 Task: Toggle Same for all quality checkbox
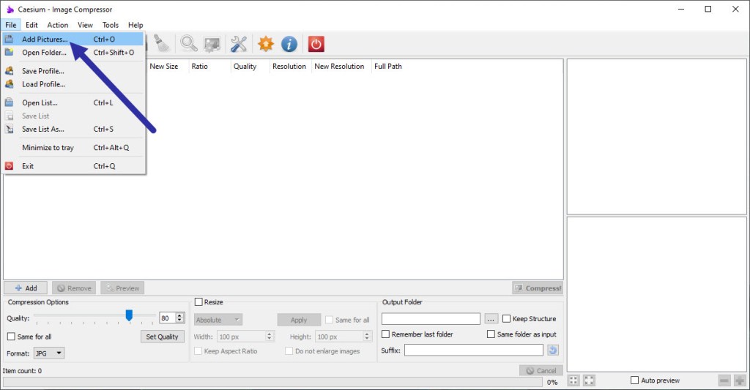pyautogui.click(x=11, y=337)
